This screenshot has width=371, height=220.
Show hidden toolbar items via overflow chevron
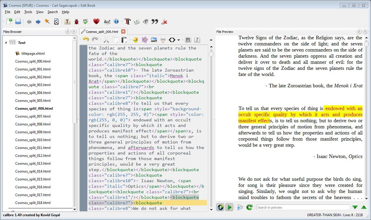[x=211, y=40]
